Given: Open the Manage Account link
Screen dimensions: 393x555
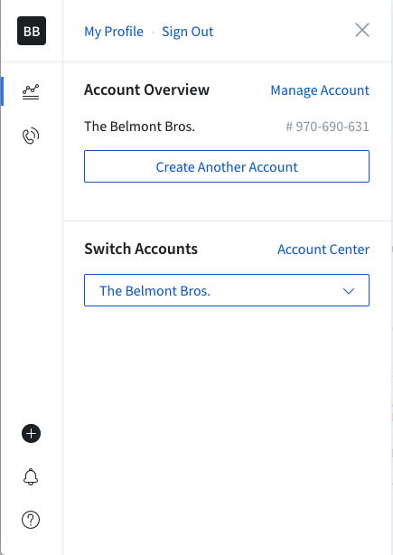Looking at the screenshot, I should 320,89.
